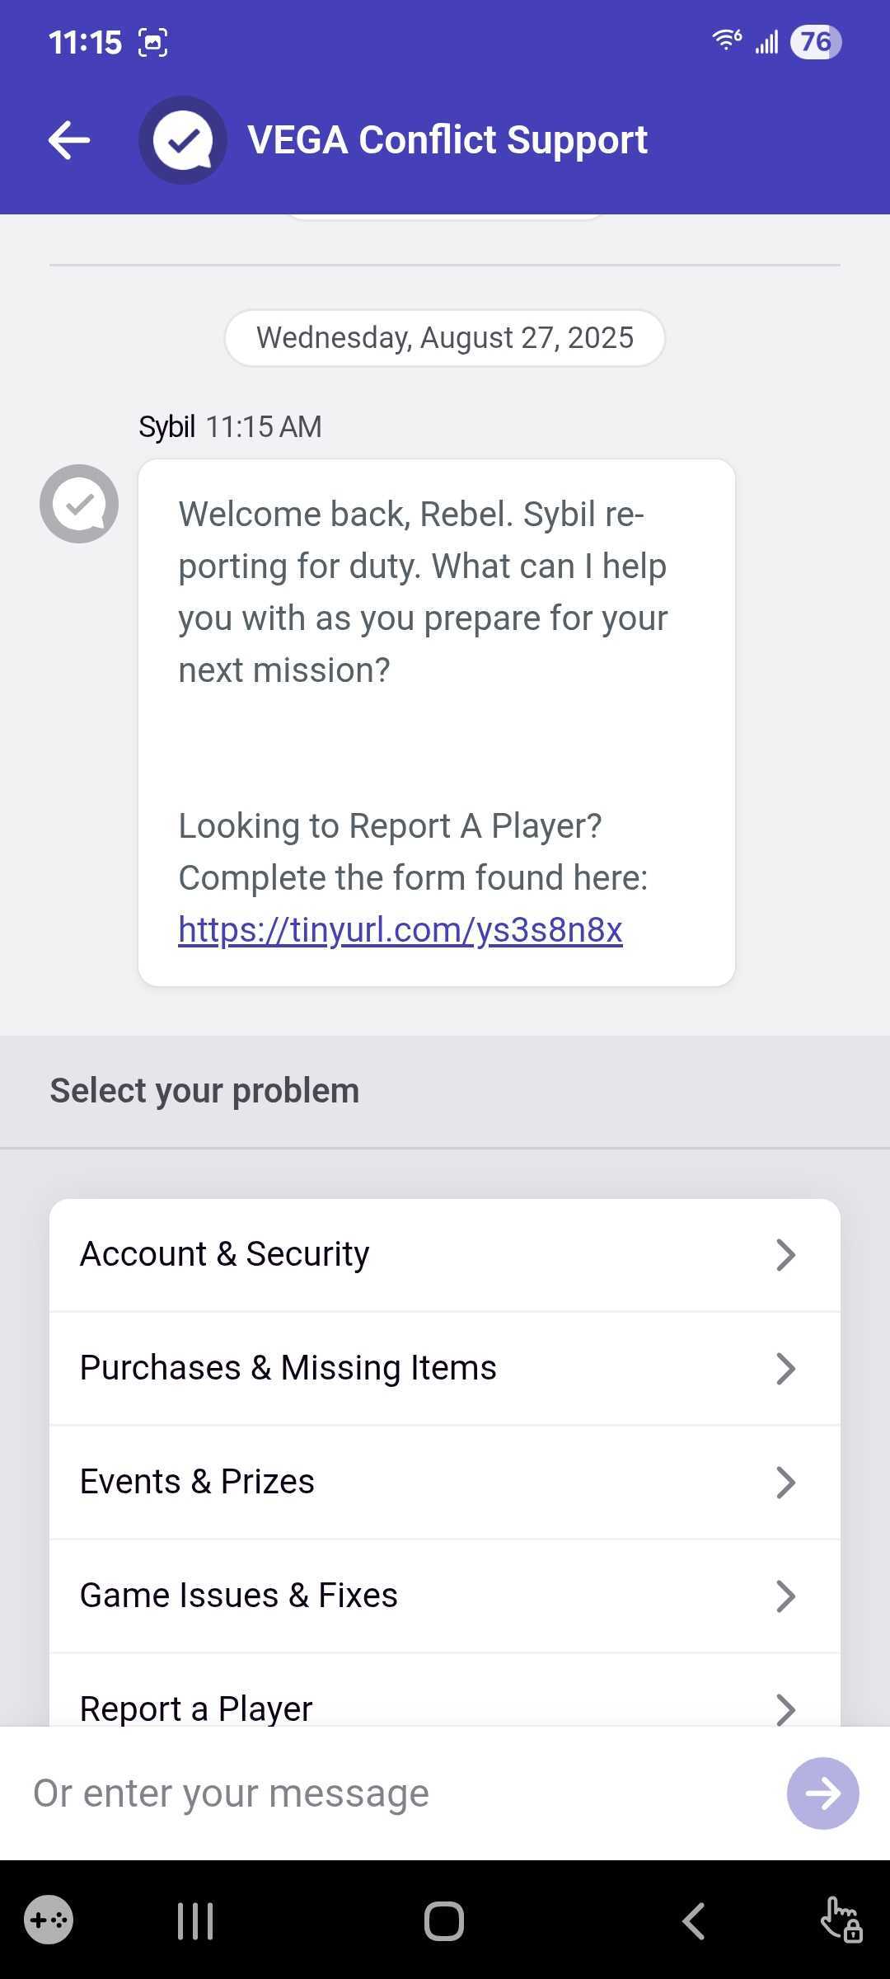
Task: Open Android recent apps button
Action: pyautogui.click(x=195, y=1921)
